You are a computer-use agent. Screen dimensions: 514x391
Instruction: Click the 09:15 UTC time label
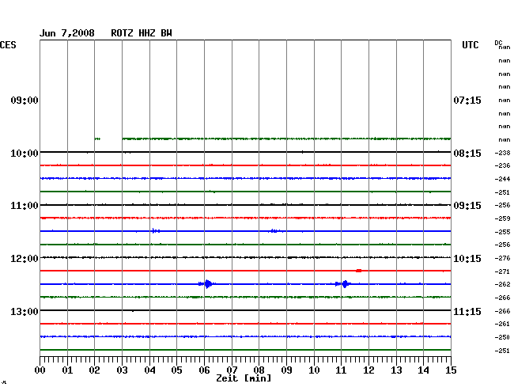[467, 206]
